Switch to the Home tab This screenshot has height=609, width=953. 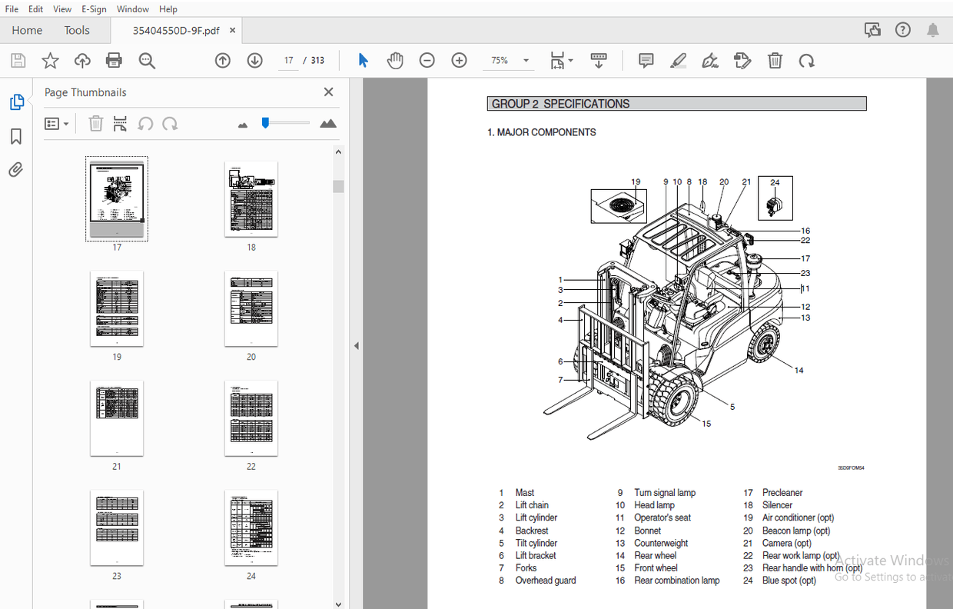pos(27,30)
